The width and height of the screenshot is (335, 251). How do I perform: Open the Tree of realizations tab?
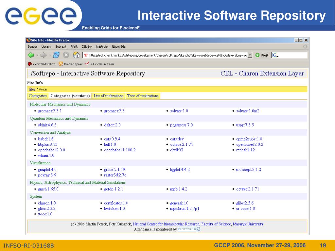143,96
